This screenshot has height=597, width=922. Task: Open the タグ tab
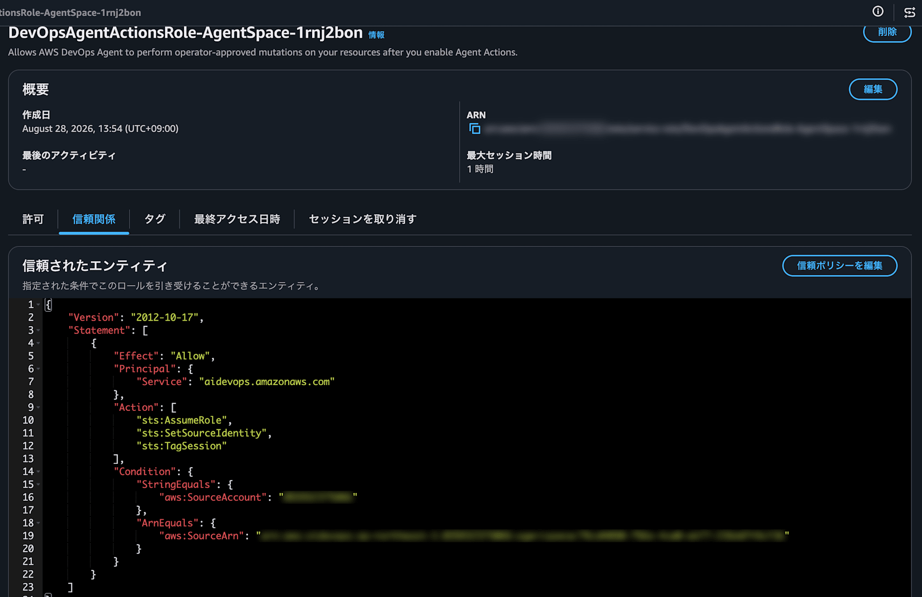[154, 219]
